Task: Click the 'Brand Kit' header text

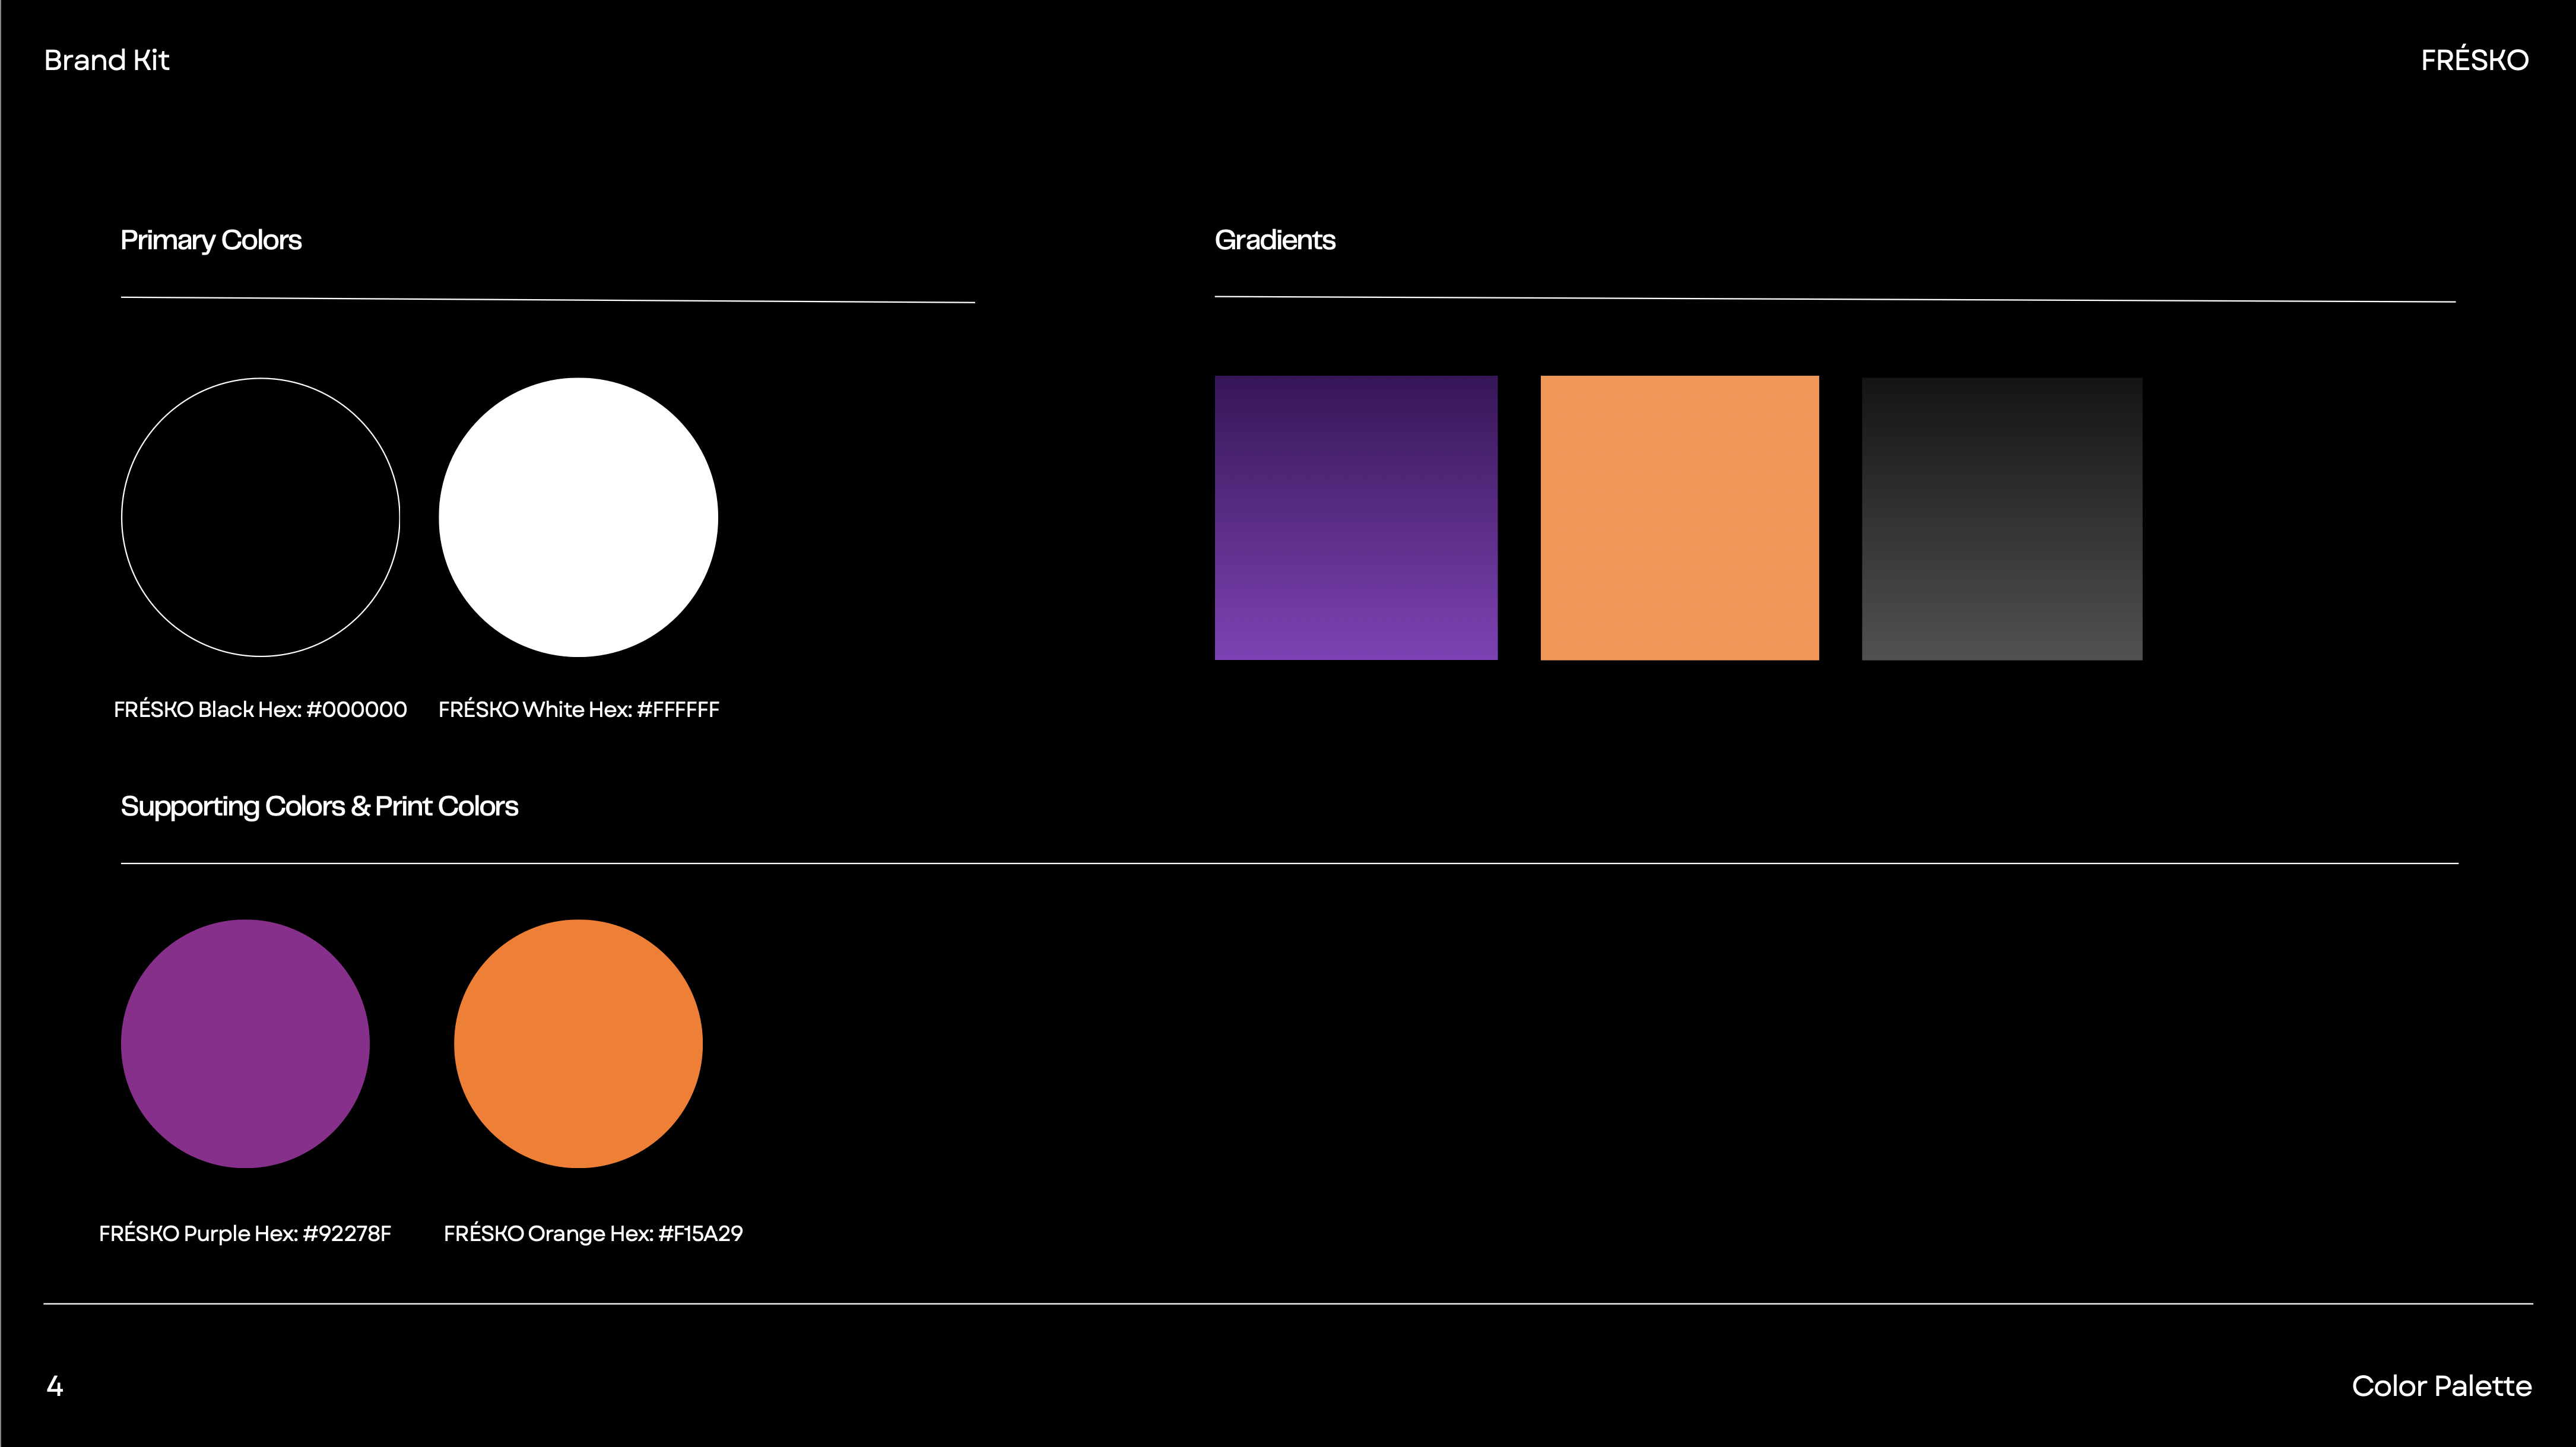Action: 107,60
